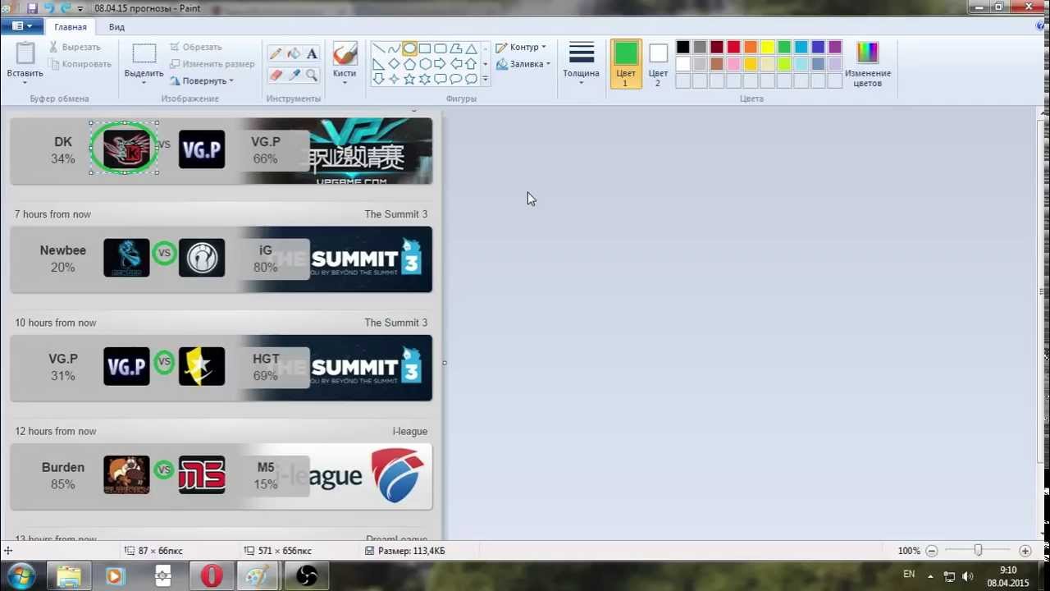Click the zoom slider handle
Viewport: 1050px width, 591px height.
pos(978,551)
